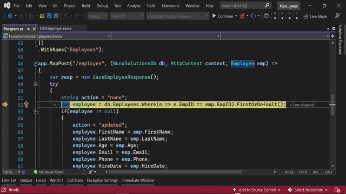The width and height of the screenshot is (346, 194).
Task: Click the run-to-click green glyph on line 52
Action: tap(55, 105)
